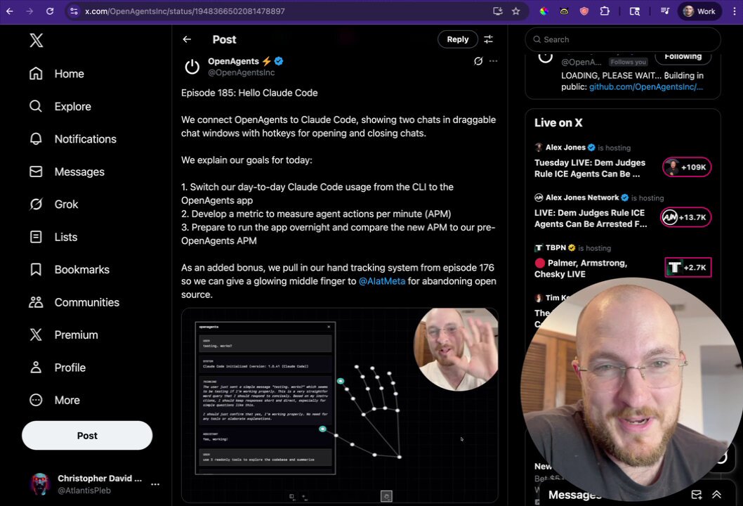Open the Work browser profile button
The height and width of the screenshot is (506, 743).
(699, 11)
